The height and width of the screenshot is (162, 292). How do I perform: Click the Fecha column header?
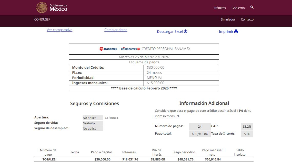75,152
